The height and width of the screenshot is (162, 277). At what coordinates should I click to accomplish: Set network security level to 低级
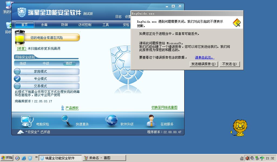(23, 63)
